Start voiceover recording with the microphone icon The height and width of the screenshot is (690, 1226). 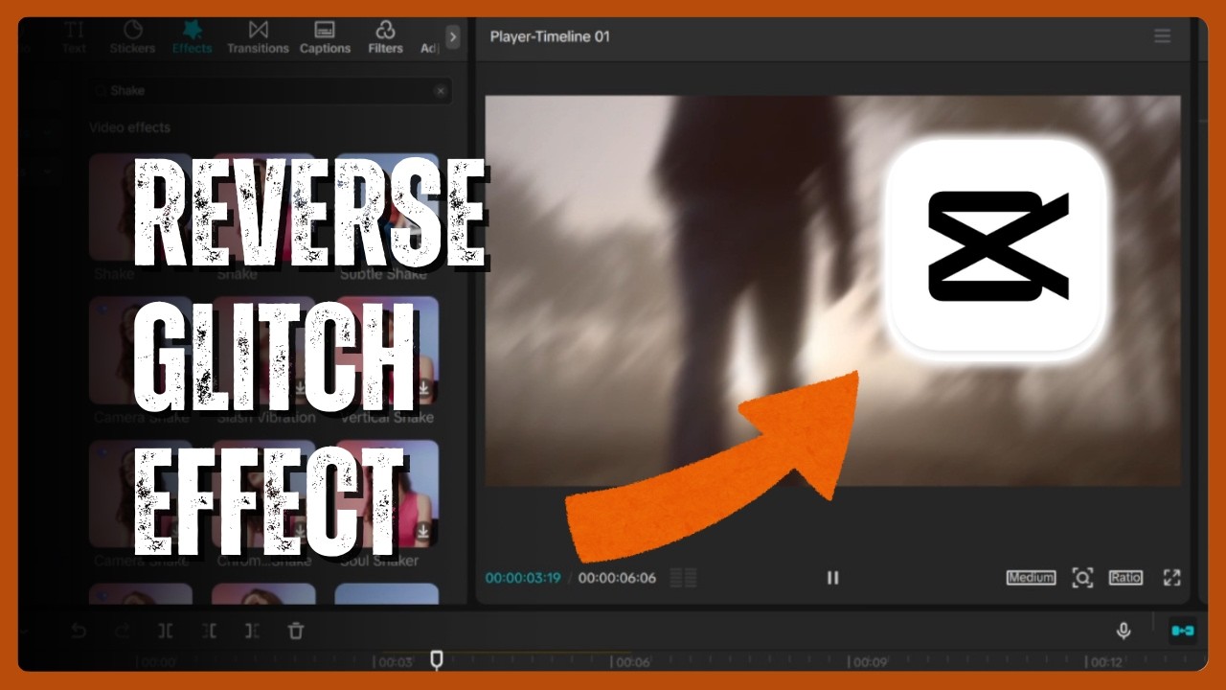pyautogui.click(x=1124, y=631)
